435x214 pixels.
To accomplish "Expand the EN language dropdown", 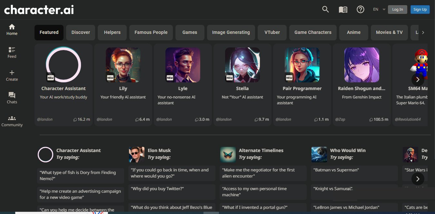I will [379, 9].
